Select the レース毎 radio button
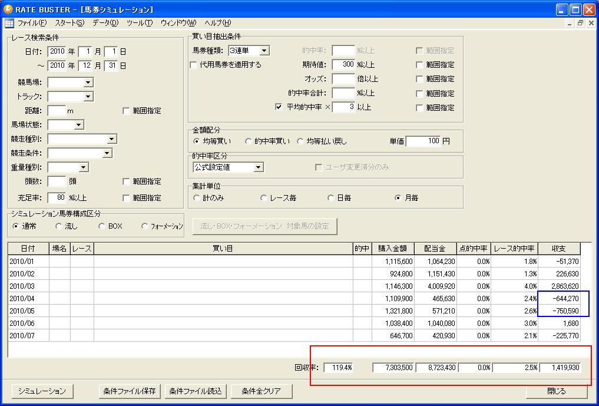Screen dimensions: 599x406 [x=263, y=198]
